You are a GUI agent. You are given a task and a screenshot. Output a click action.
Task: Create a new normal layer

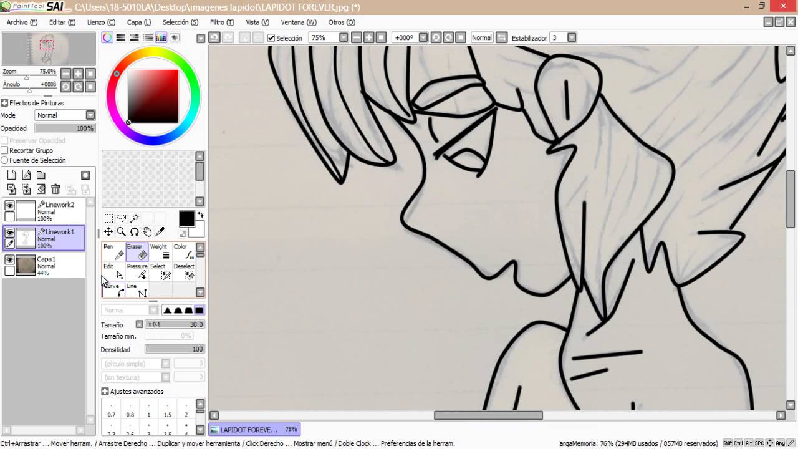pyautogui.click(x=11, y=175)
